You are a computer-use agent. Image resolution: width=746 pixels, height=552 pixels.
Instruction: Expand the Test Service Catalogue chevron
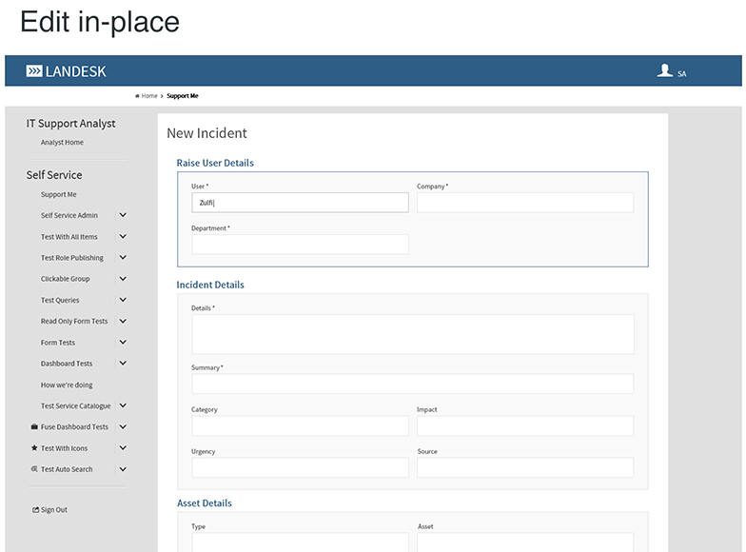click(x=123, y=405)
